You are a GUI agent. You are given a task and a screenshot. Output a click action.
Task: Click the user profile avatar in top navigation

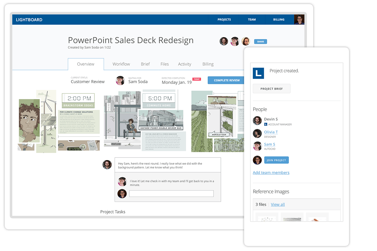[299, 19]
